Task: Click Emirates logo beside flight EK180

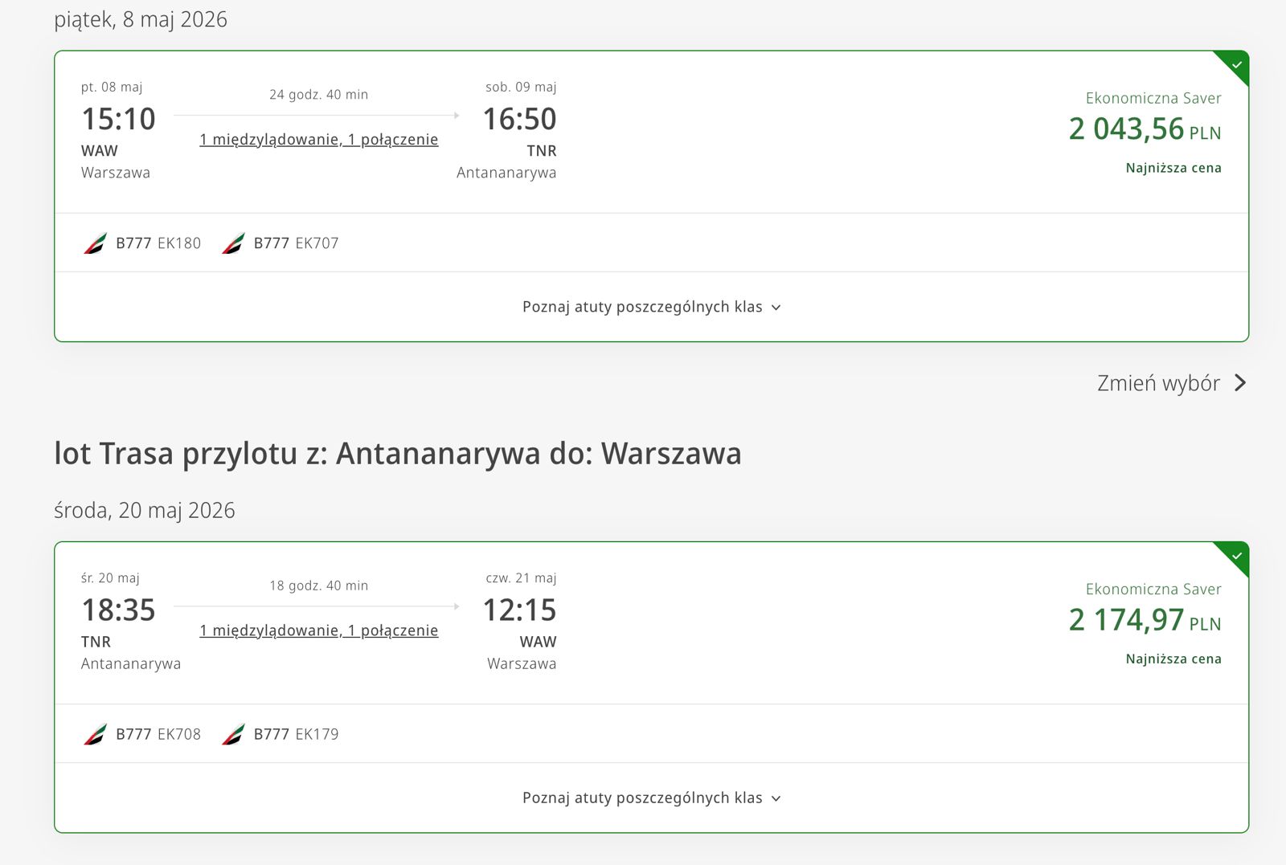Action: 95,243
